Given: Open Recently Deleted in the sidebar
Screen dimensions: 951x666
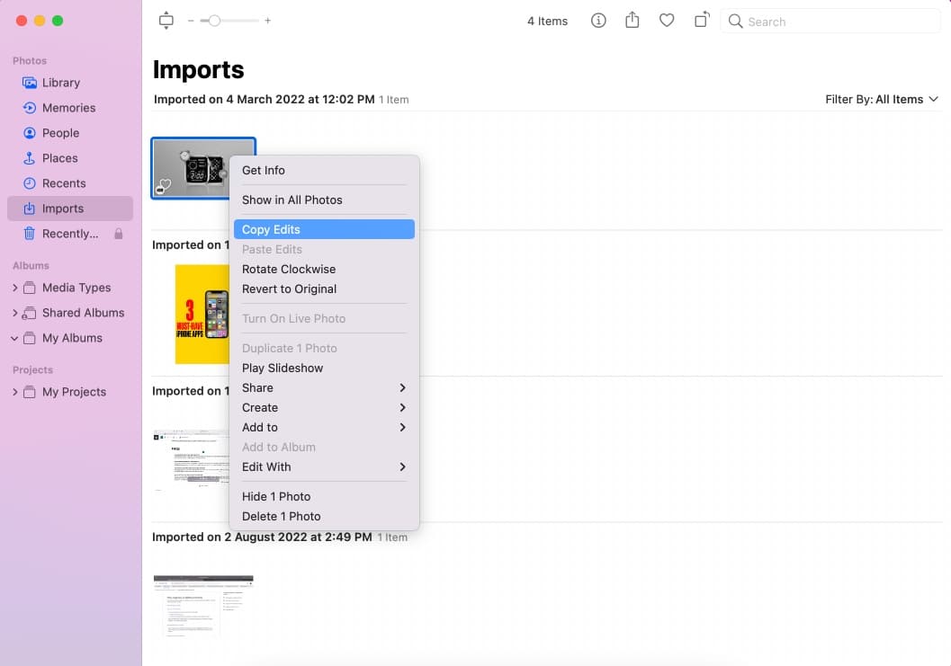Looking at the screenshot, I should tap(70, 234).
